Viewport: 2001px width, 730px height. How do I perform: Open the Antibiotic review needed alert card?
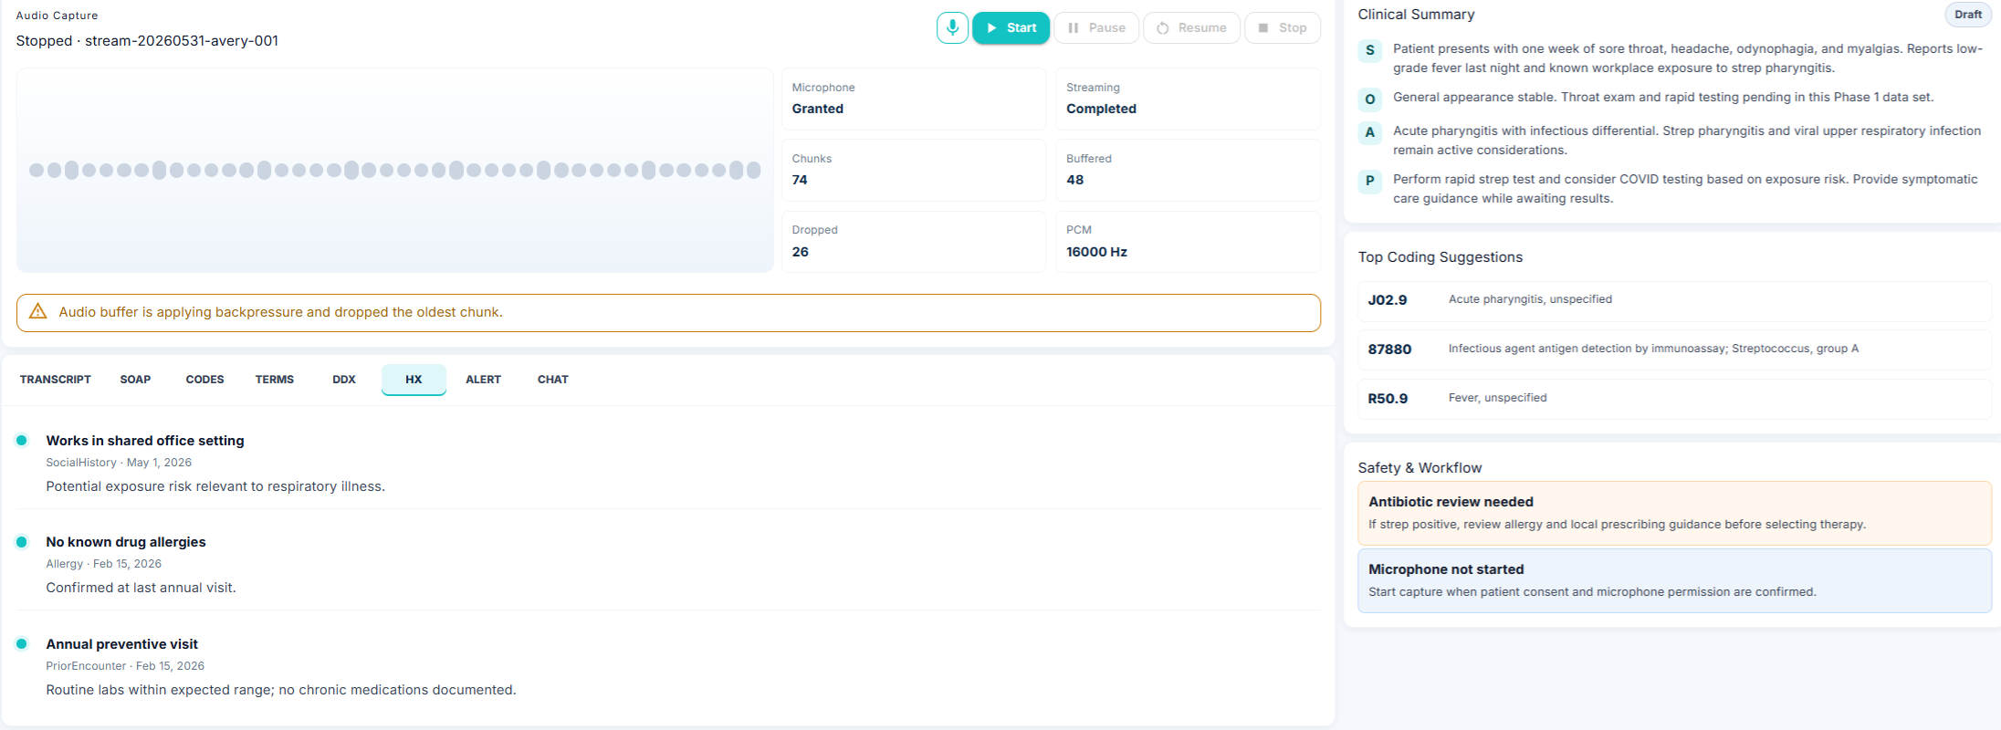[1674, 513]
